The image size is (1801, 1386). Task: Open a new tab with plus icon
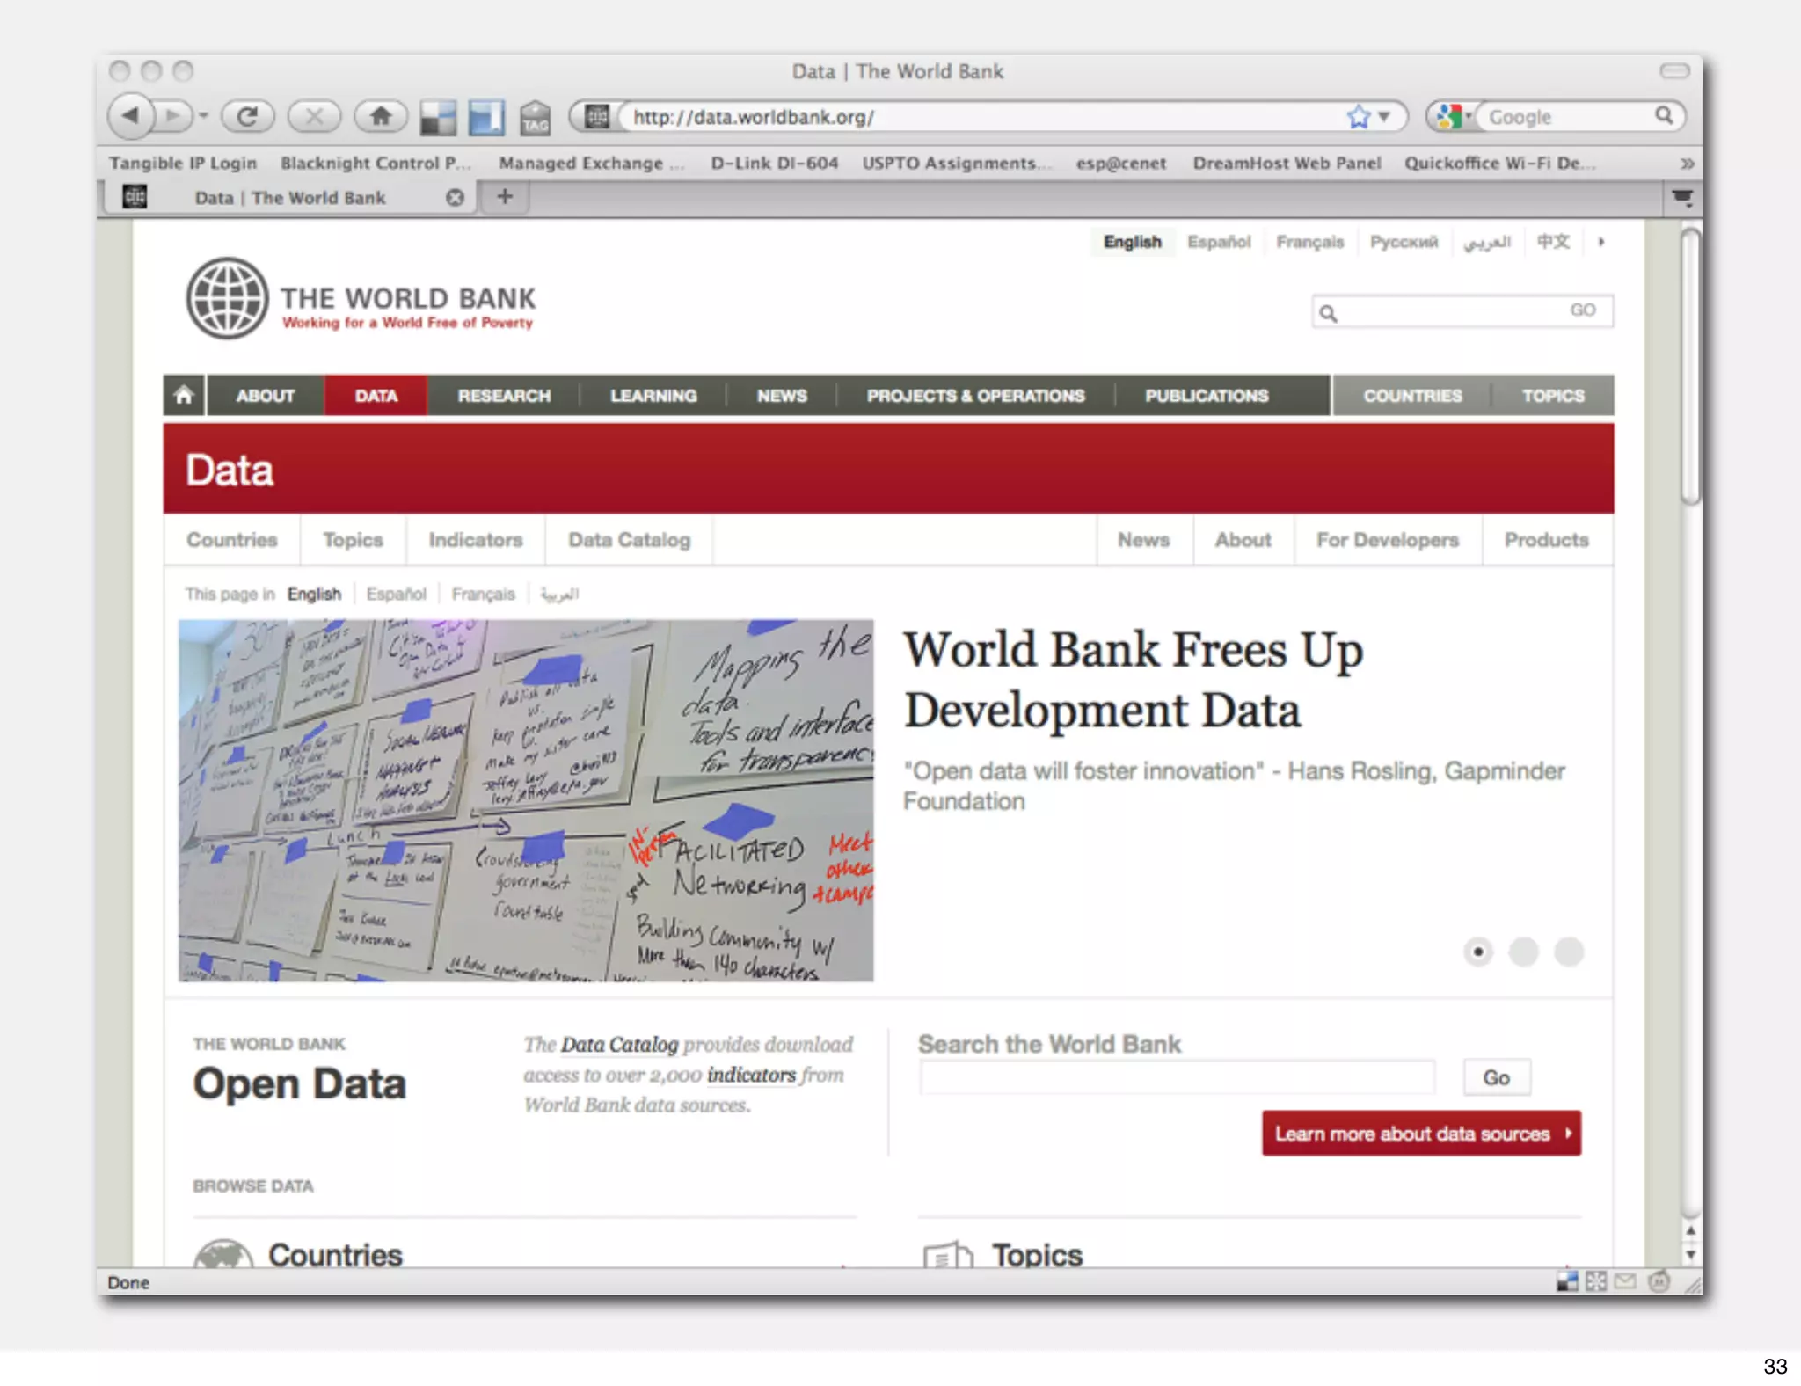504,197
